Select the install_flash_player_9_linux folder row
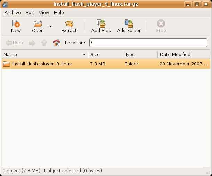Screen dimensions: 212x176 click(x=106, y=64)
